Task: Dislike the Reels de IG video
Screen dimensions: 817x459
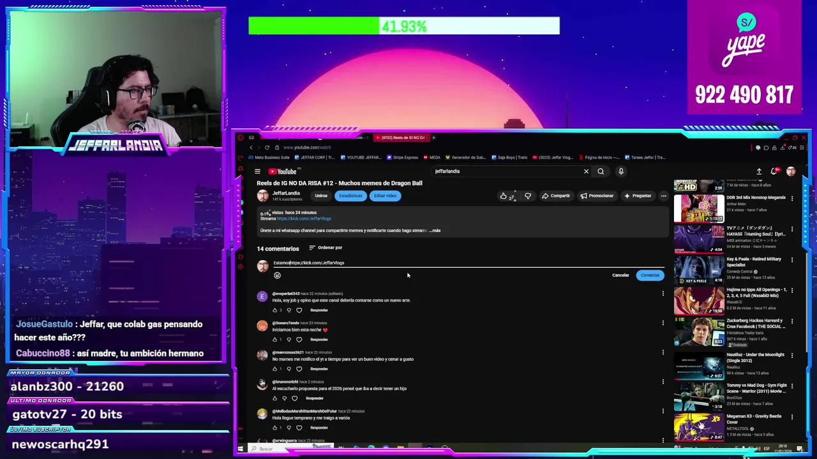Action: [528, 196]
